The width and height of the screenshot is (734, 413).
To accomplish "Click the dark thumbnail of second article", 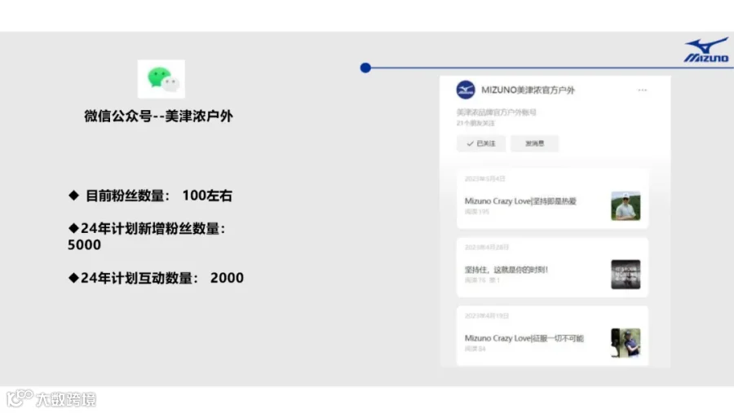I will pos(626,275).
